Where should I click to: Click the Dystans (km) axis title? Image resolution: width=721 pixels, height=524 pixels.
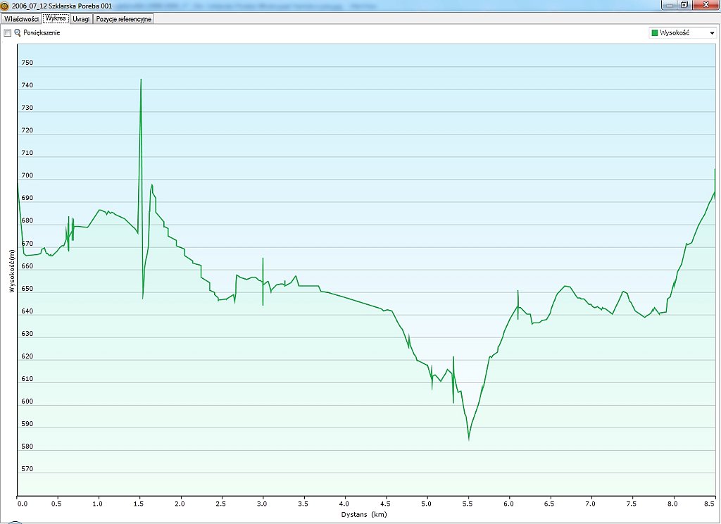tap(364, 514)
